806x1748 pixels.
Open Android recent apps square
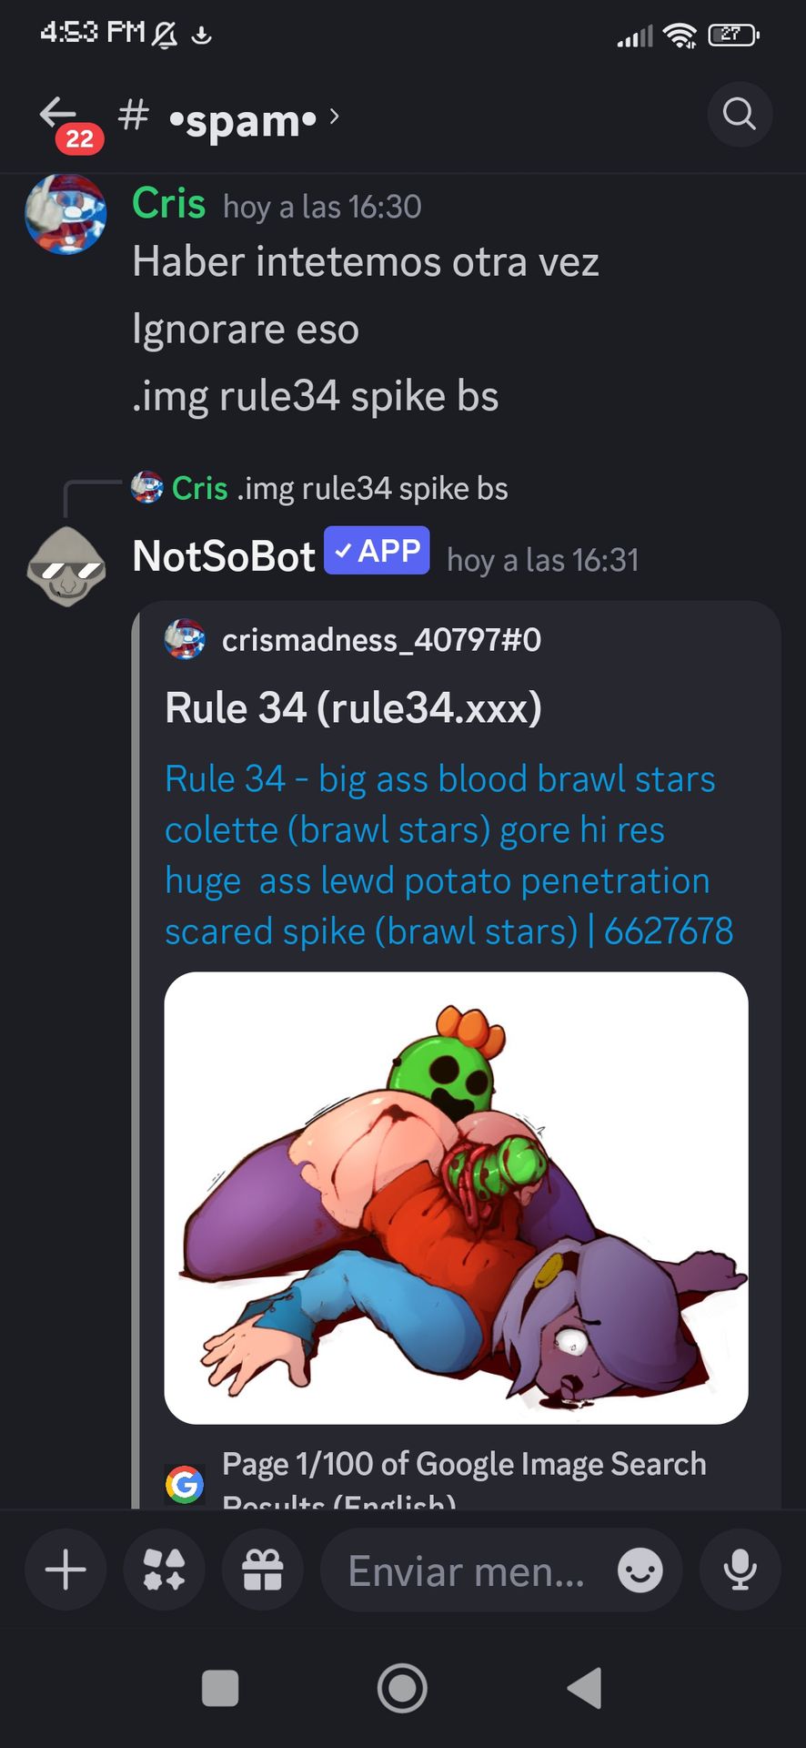(220, 1689)
